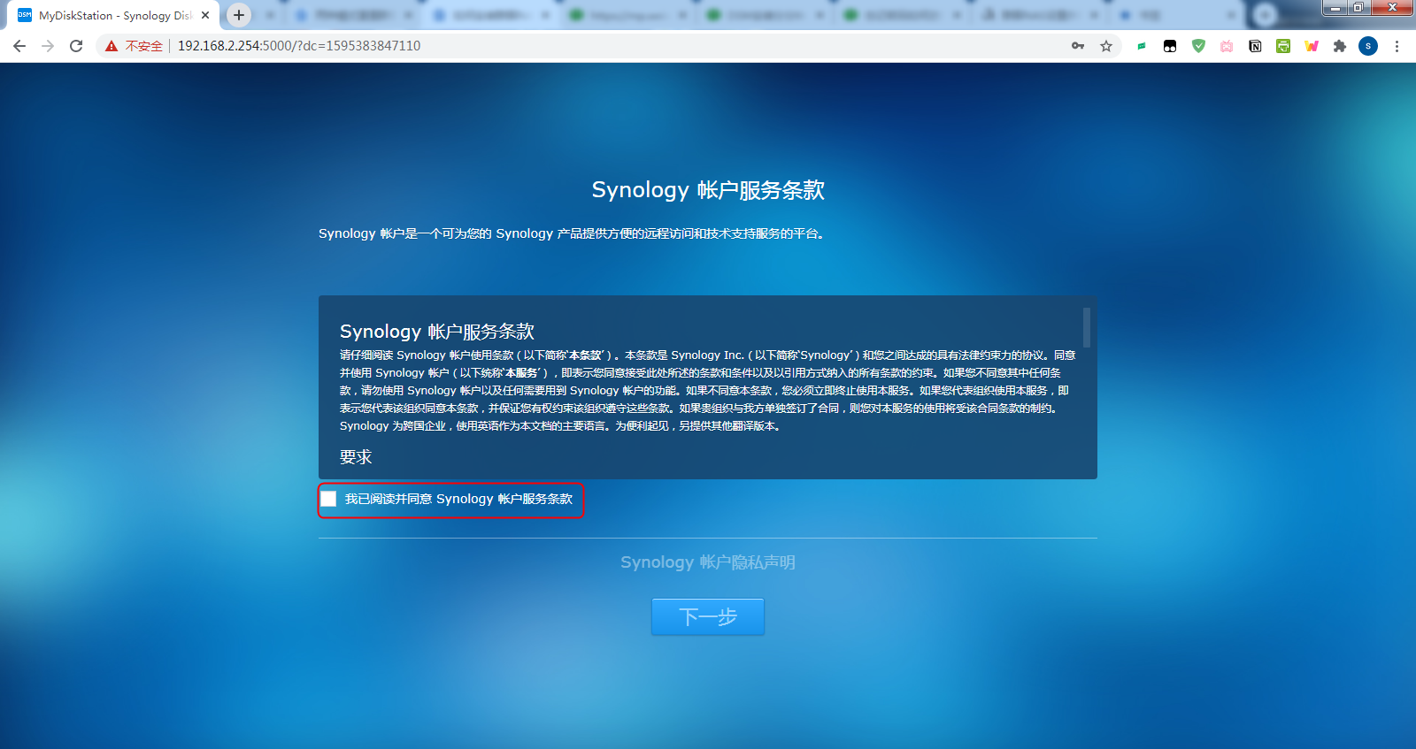The image size is (1416, 749).
Task: Click the 下一步 button
Action: [x=708, y=616]
